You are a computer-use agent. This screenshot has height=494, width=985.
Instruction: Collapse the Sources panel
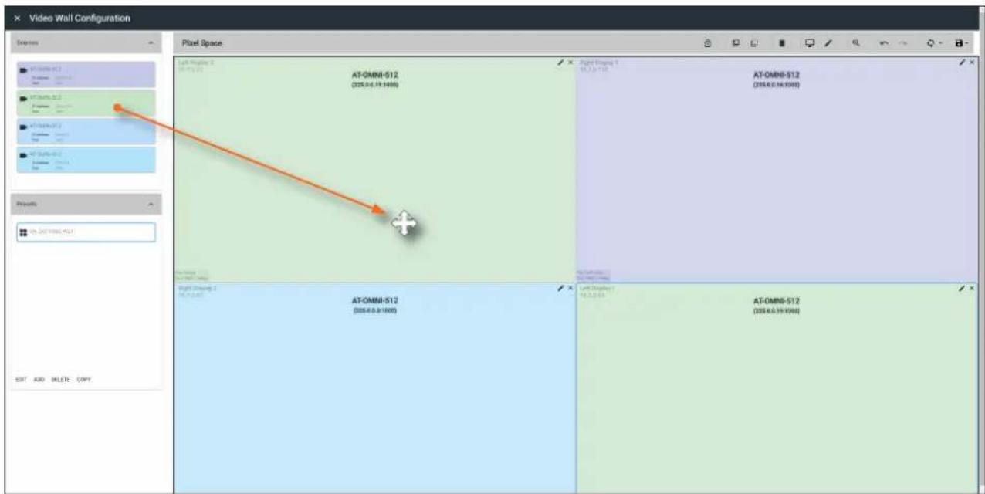150,42
